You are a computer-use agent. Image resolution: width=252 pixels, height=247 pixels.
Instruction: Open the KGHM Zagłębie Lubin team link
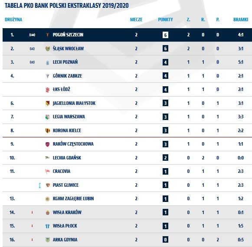pos(73,198)
